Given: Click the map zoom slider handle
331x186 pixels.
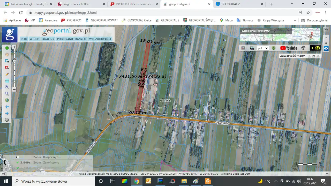Looking at the screenshot, I should [x=14, y=61].
